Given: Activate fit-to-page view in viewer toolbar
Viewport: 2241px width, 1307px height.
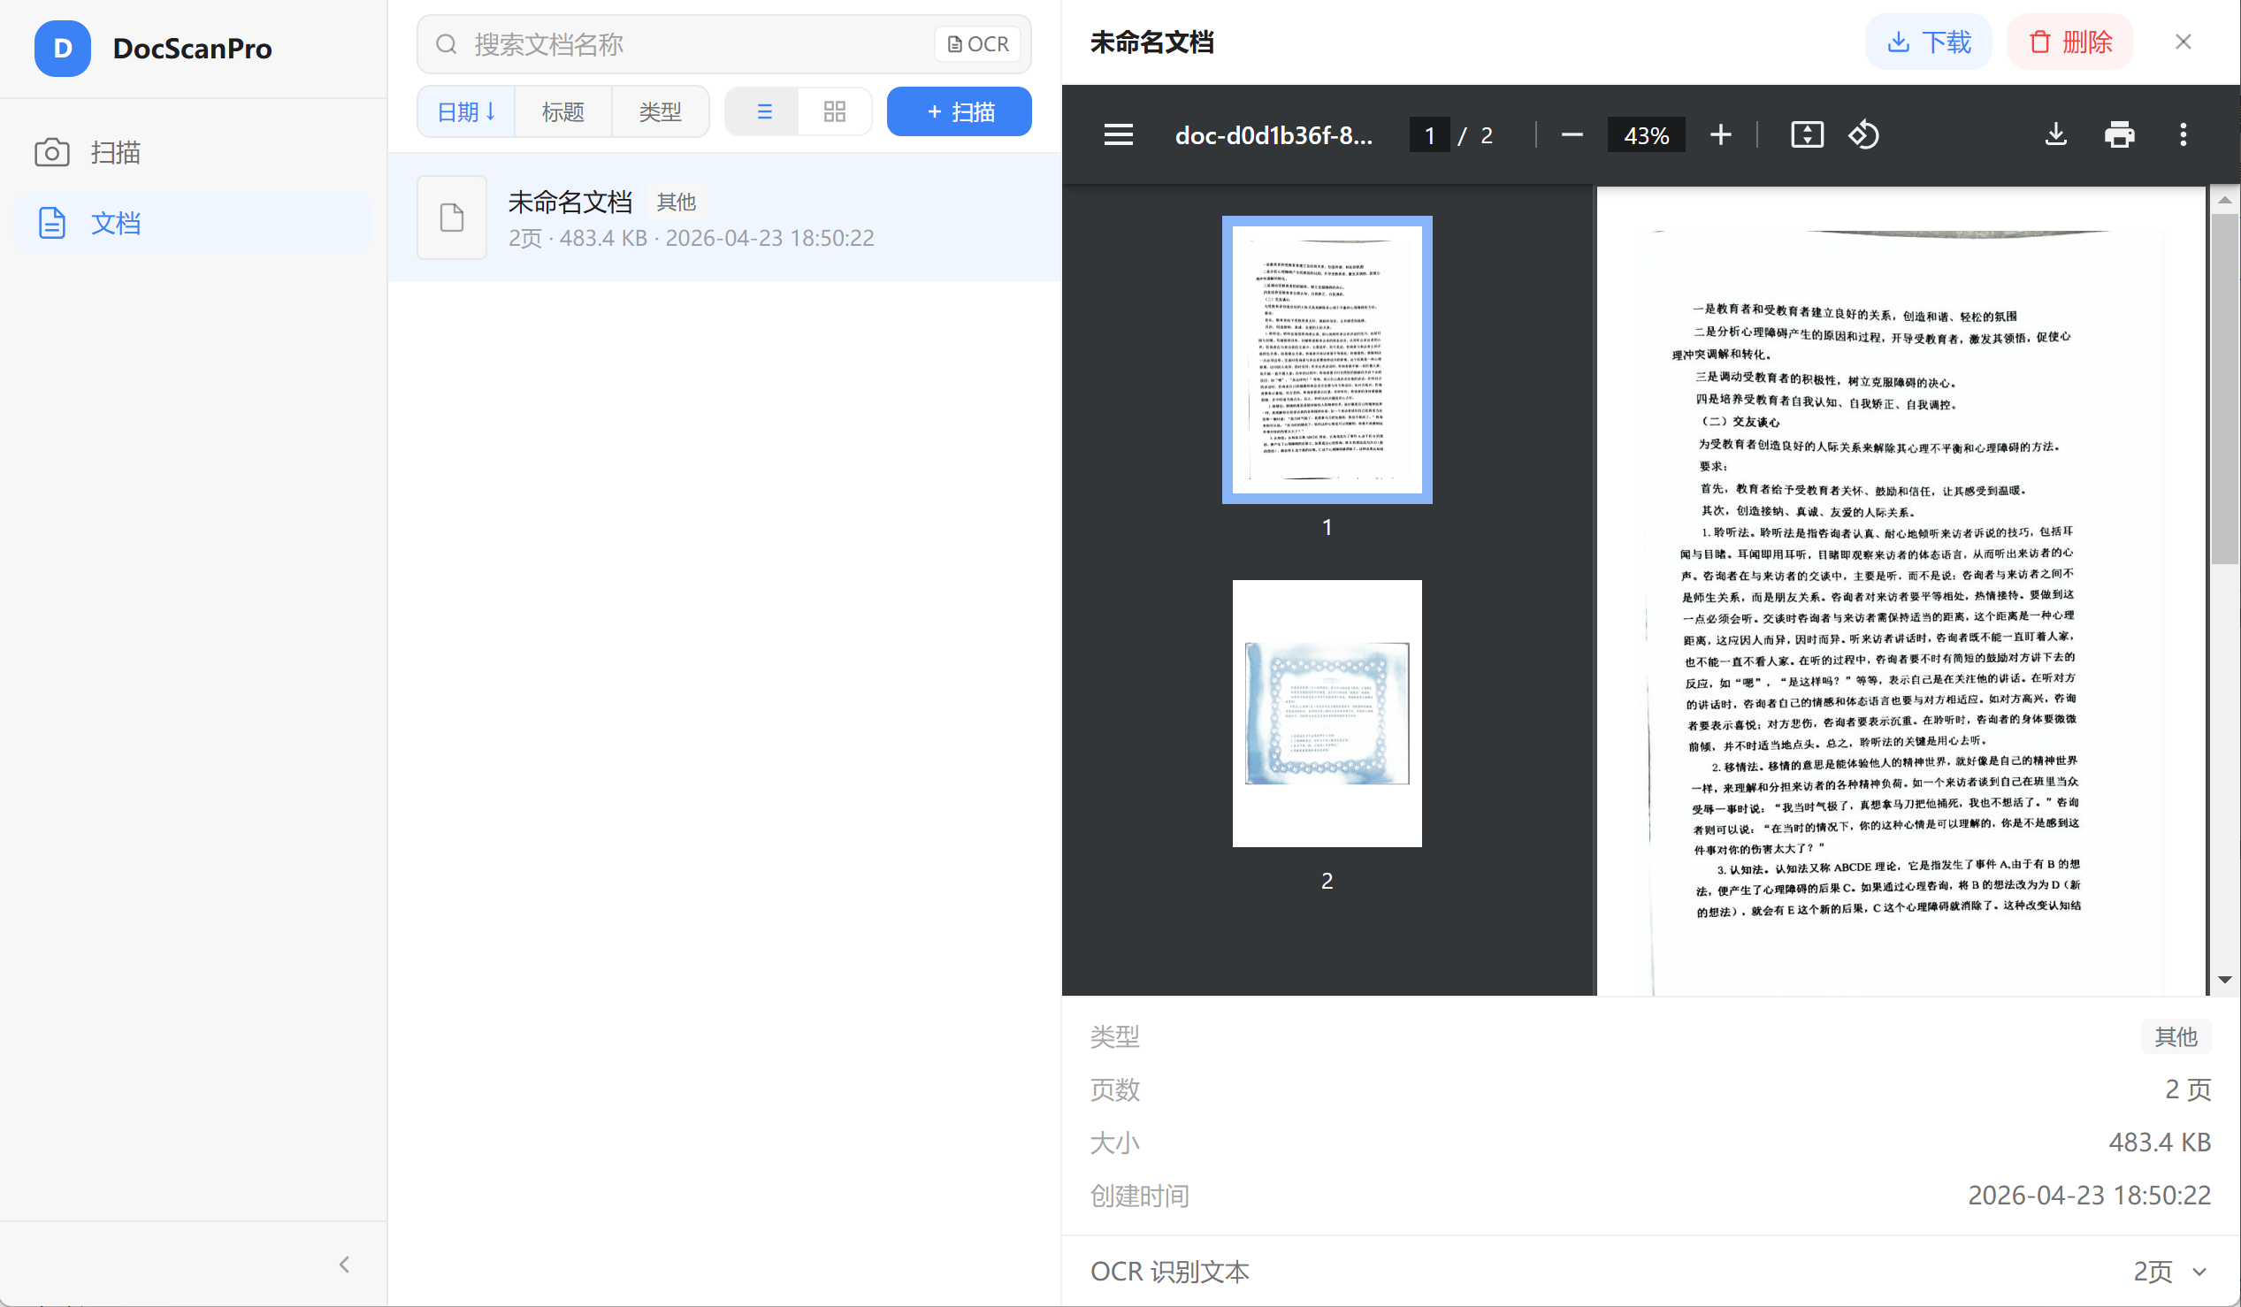Looking at the screenshot, I should [x=1807, y=134].
